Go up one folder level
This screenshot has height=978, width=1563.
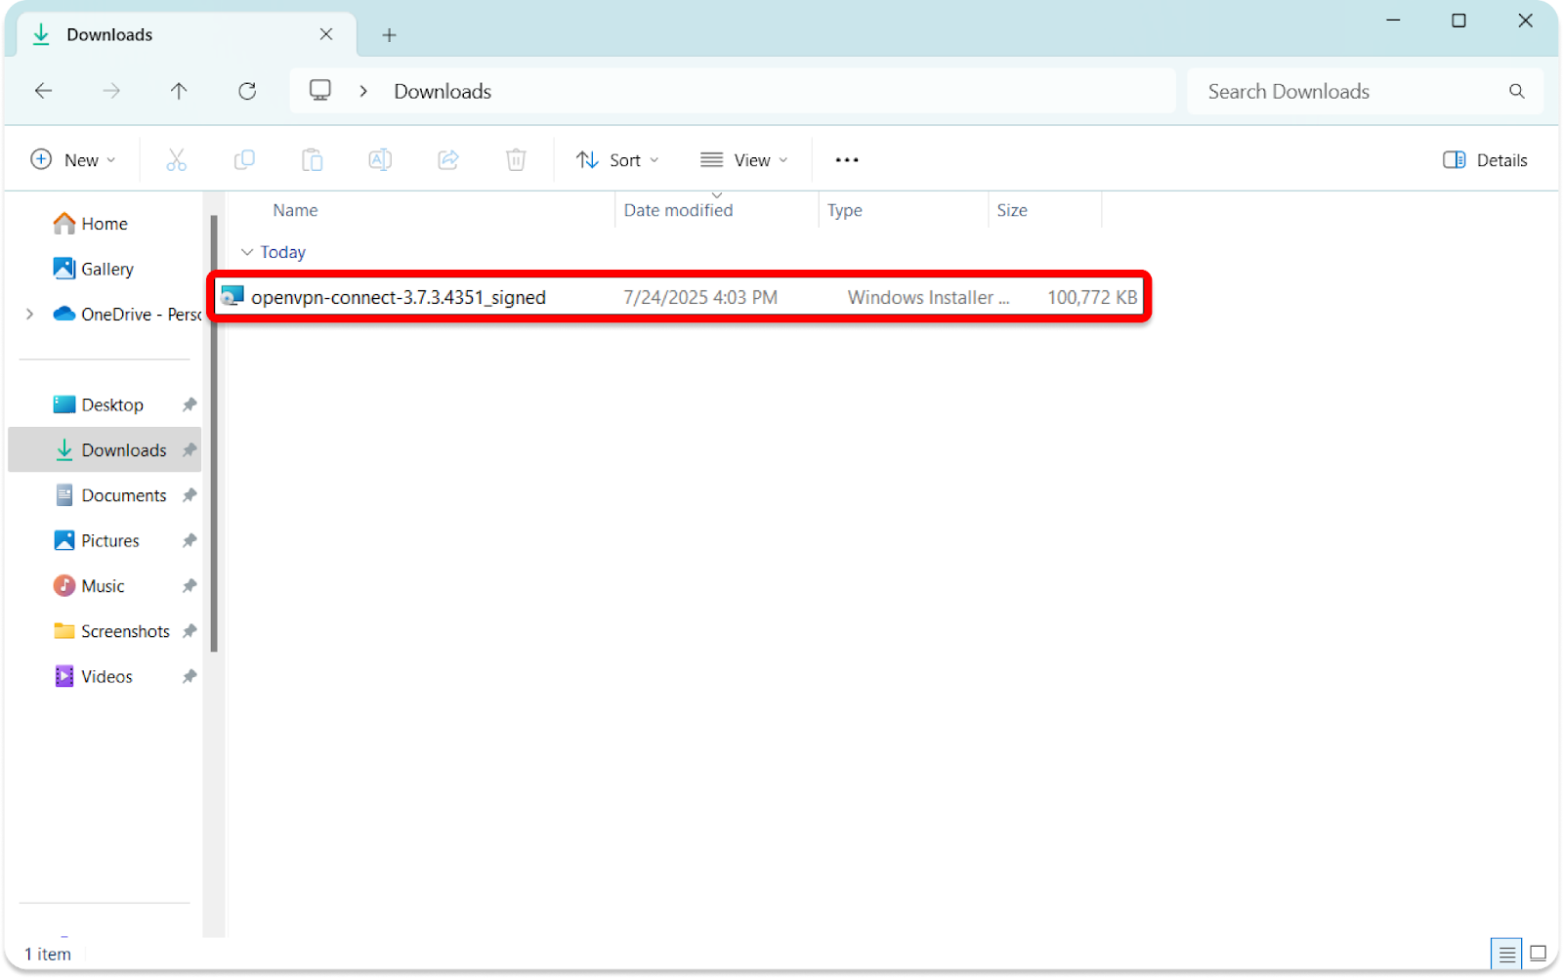[x=179, y=91]
